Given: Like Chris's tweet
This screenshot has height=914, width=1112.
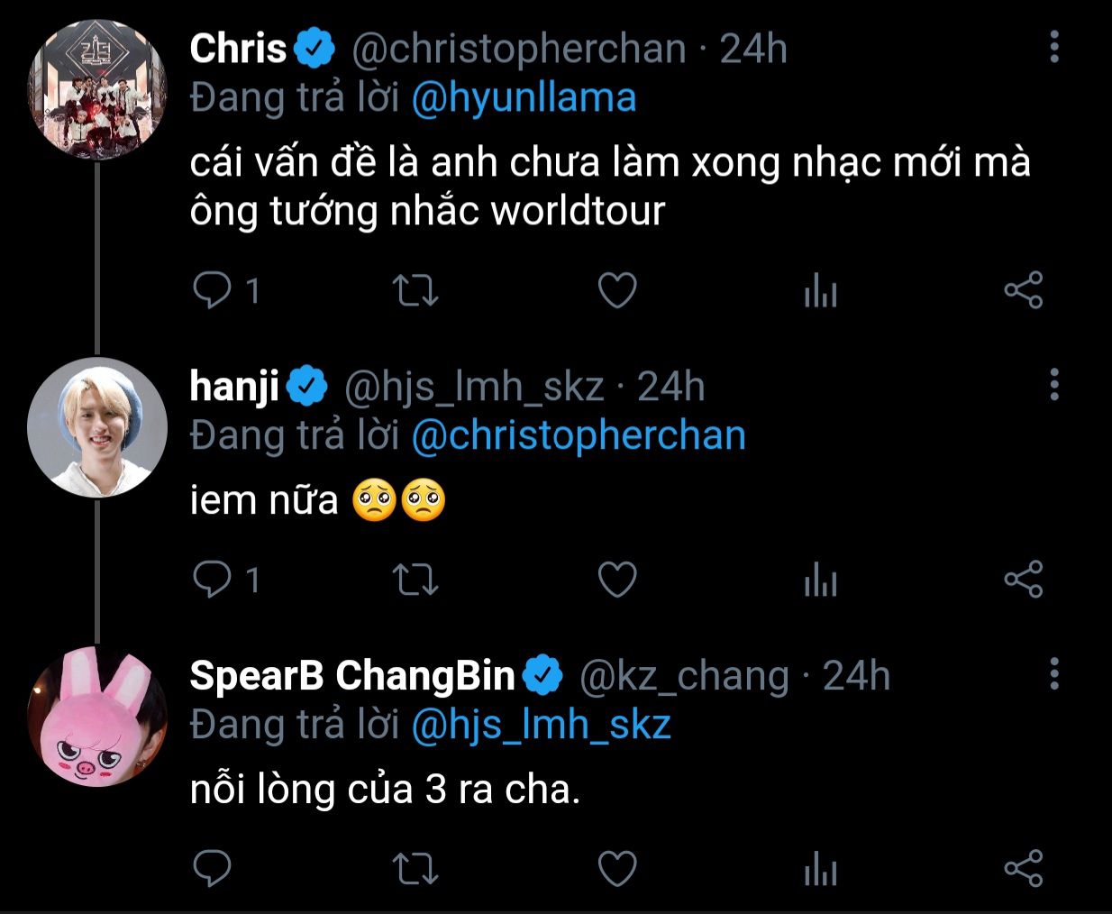Looking at the screenshot, I should (x=618, y=290).
